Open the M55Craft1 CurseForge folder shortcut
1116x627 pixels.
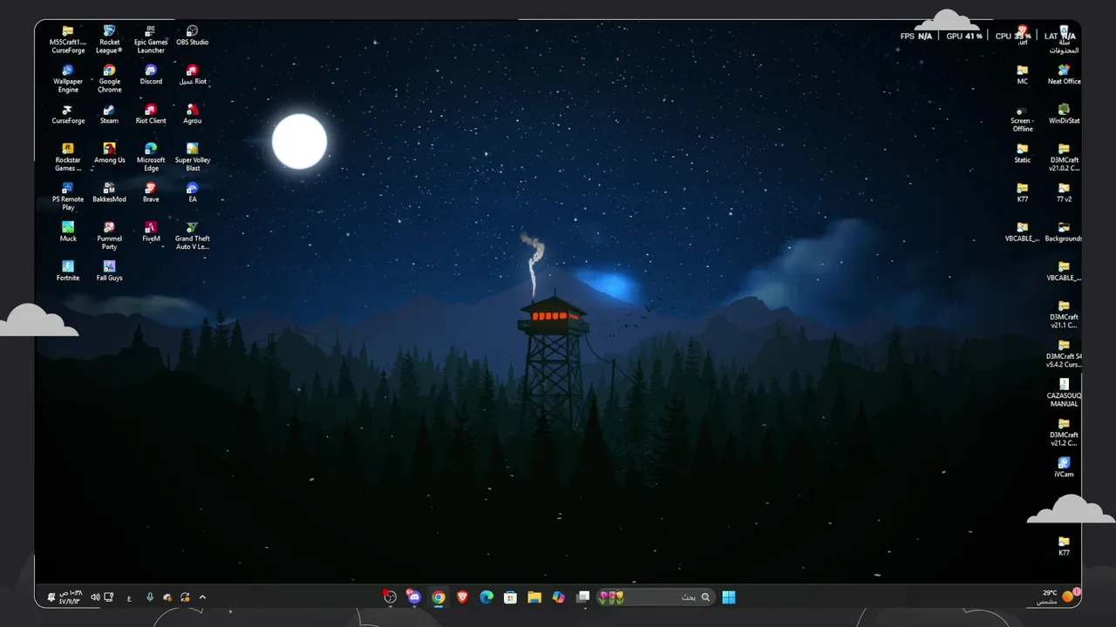tap(68, 40)
